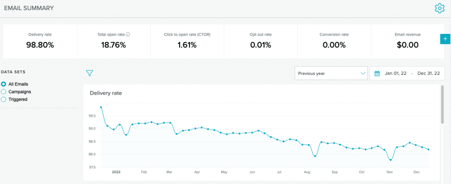This screenshot has height=184, width=451.
Task: Open the Total open rate metric card
Action: click(x=114, y=41)
